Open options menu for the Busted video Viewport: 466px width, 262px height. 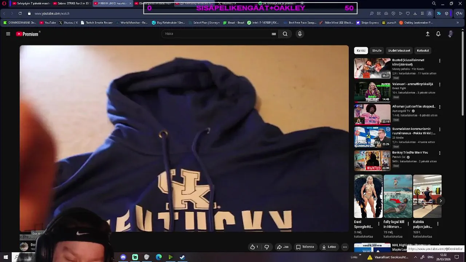440,61
